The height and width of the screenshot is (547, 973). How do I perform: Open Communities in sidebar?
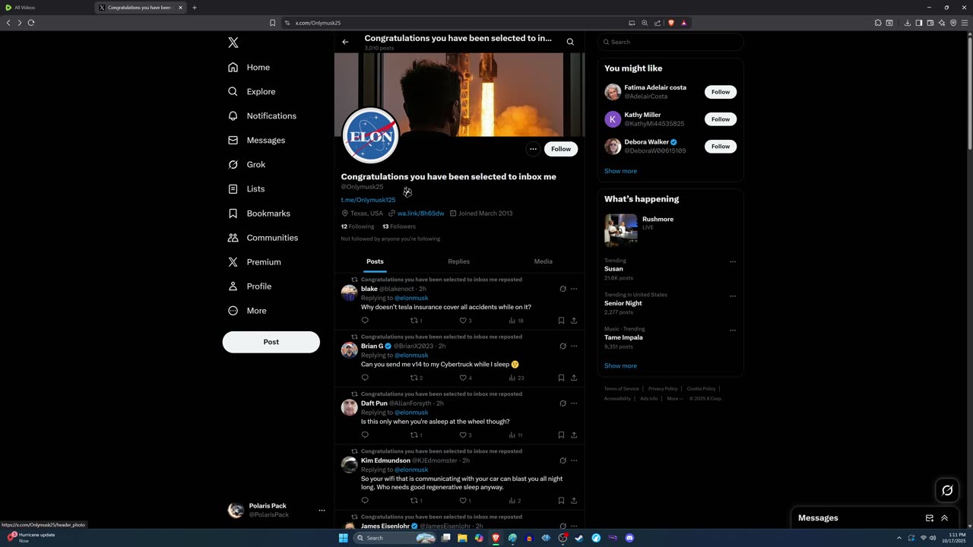coord(263,238)
